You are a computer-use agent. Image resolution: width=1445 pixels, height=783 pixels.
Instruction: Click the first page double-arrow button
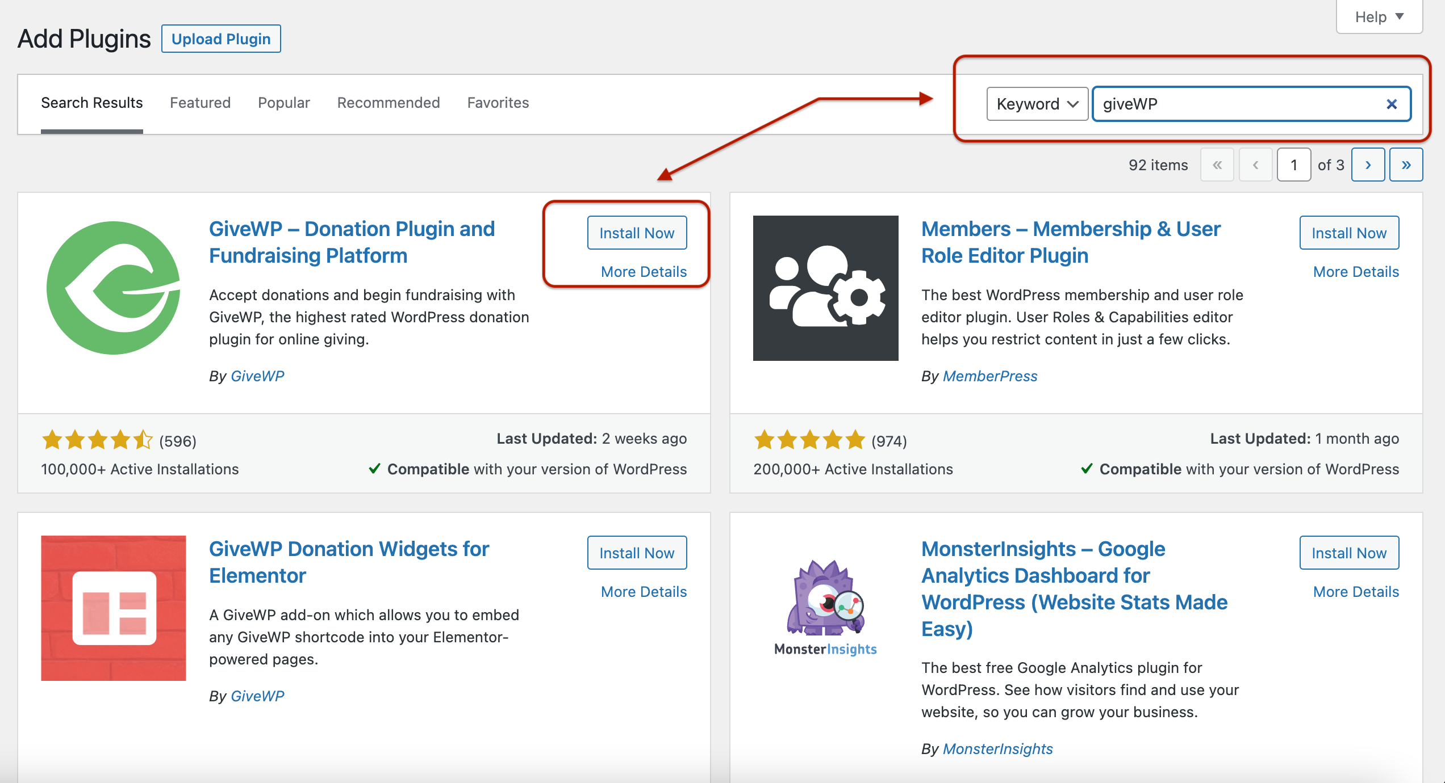point(1217,165)
